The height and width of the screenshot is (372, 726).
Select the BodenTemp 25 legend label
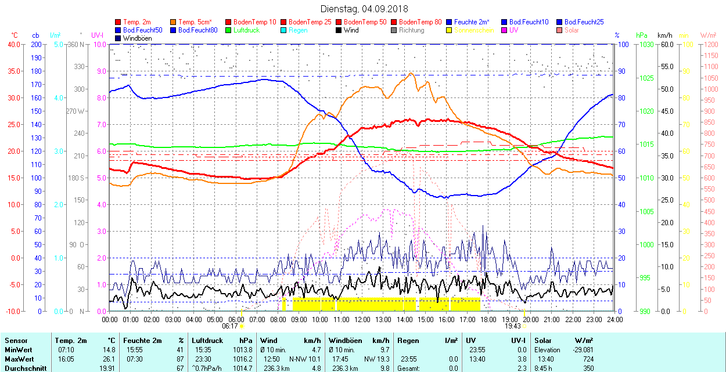coord(310,22)
